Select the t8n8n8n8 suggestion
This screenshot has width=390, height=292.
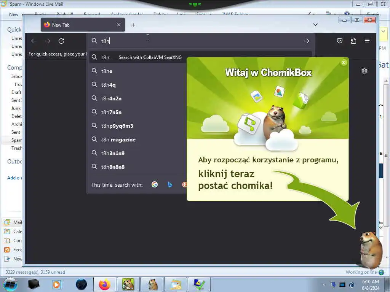coord(138,167)
